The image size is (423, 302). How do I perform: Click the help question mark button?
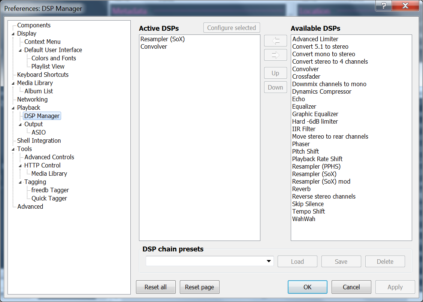coord(384,6)
